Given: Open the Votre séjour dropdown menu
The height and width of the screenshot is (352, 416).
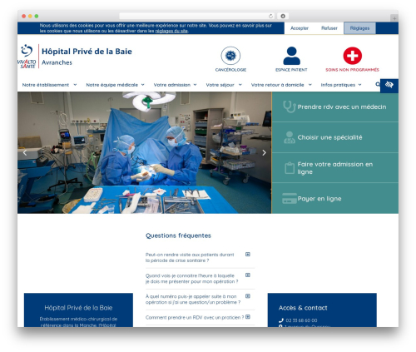Looking at the screenshot, I should 224,85.
